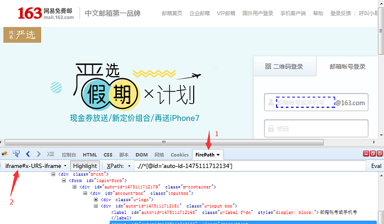
Task: Collapse the div class m-cnt node
Action: point(53,174)
